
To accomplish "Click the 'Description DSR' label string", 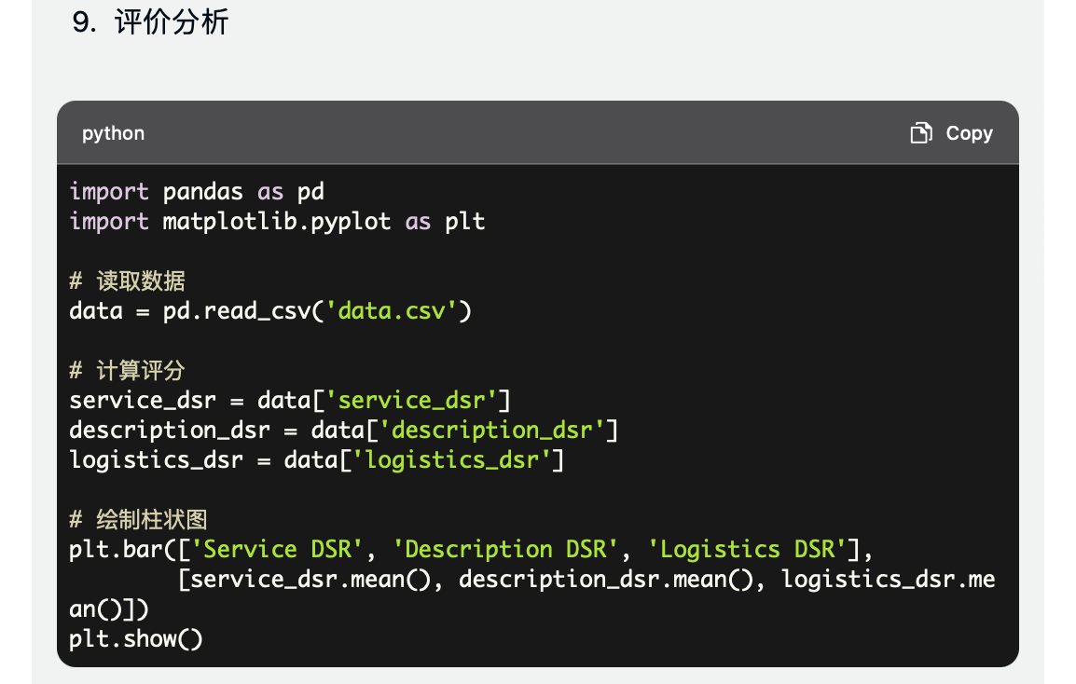I will (x=505, y=550).
